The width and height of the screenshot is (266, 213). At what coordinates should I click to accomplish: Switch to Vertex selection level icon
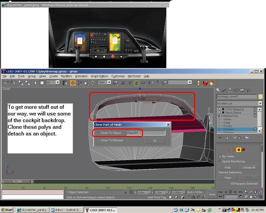(x=223, y=150)
